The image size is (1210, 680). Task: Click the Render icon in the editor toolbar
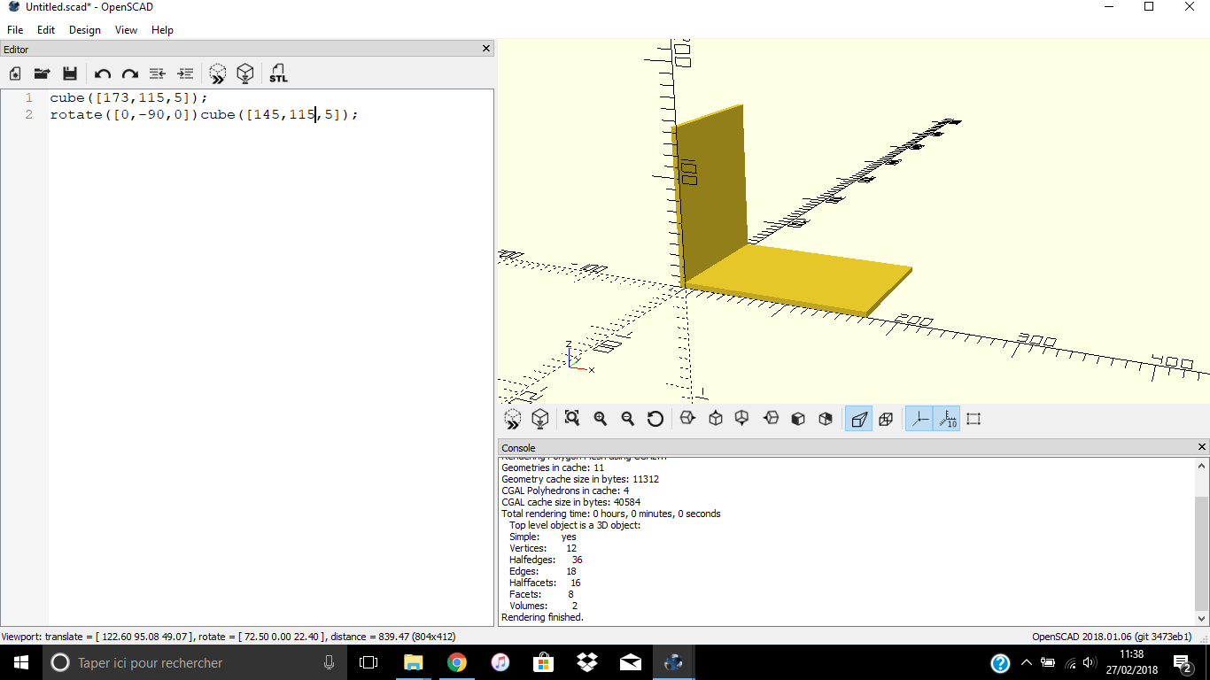pyautogui.click(x=245, y=73)
